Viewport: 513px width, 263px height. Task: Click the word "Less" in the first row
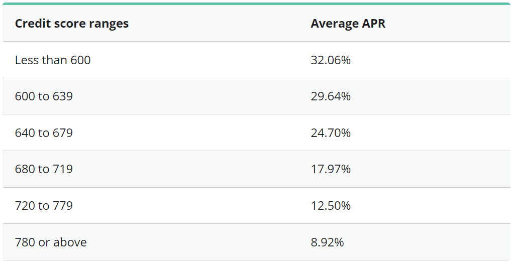pyautogui.click(x=26, y=60)
